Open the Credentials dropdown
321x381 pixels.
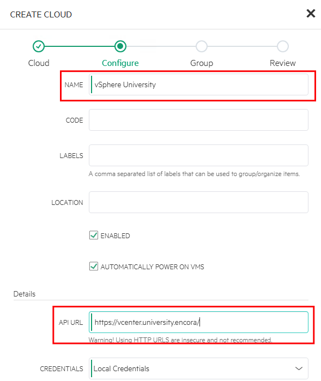tap(198, 368)
